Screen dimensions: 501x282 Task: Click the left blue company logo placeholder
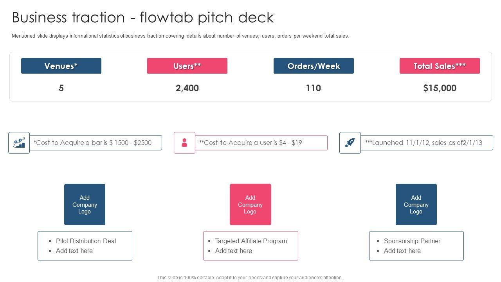click(x=85, y=204)
